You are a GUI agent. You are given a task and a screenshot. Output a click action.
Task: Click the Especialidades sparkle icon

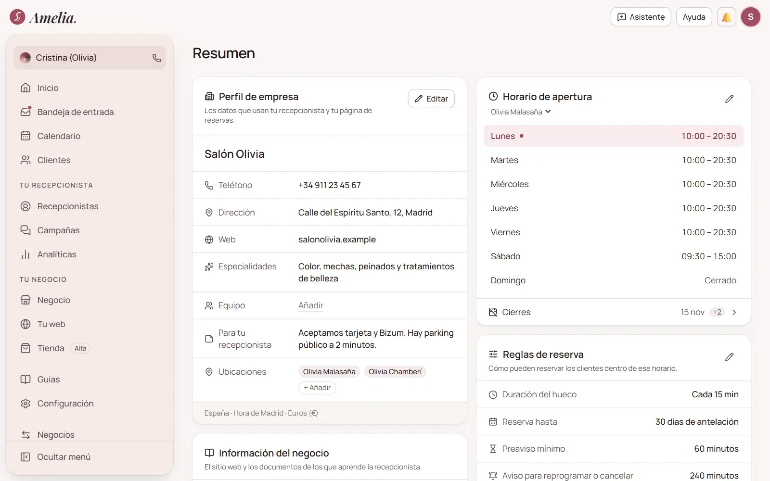[x=209, y=266]
